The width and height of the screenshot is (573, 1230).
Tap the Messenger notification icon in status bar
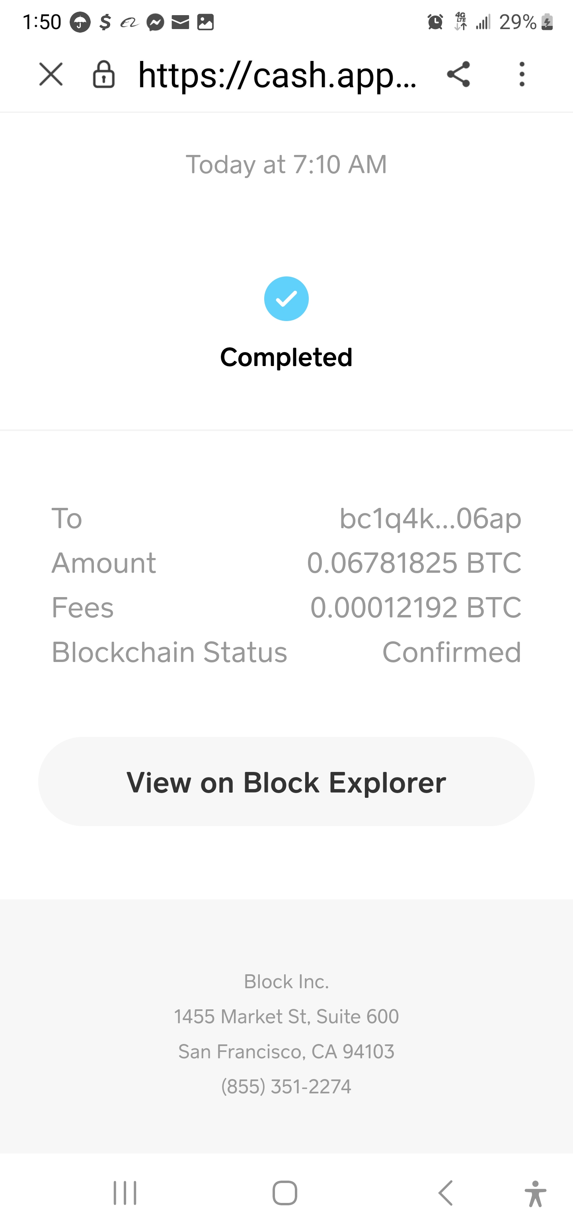point(155,22)
